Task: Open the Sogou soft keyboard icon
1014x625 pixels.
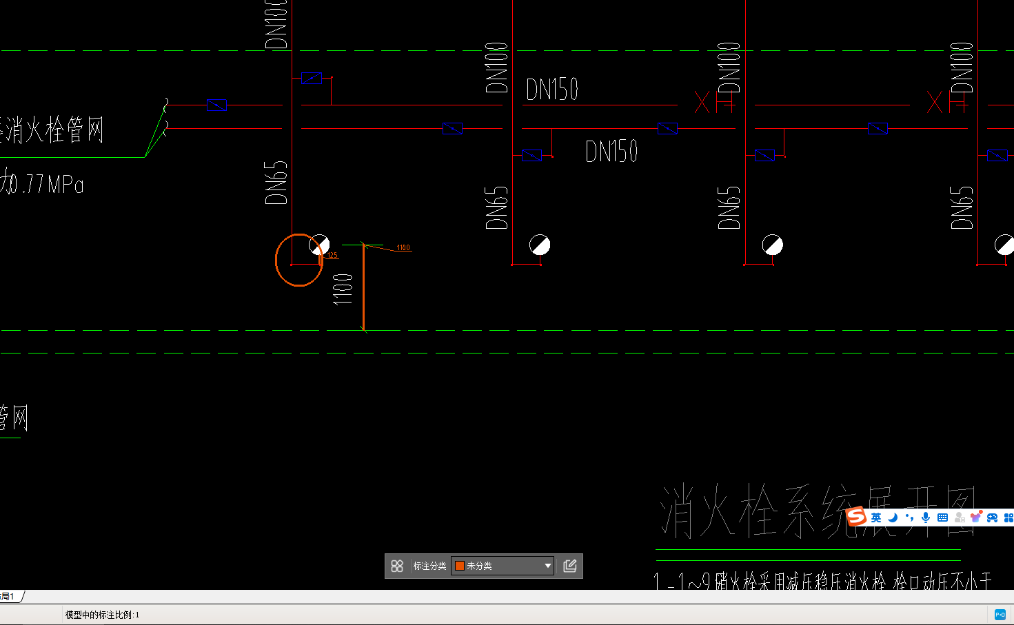Action: point(942,518)
